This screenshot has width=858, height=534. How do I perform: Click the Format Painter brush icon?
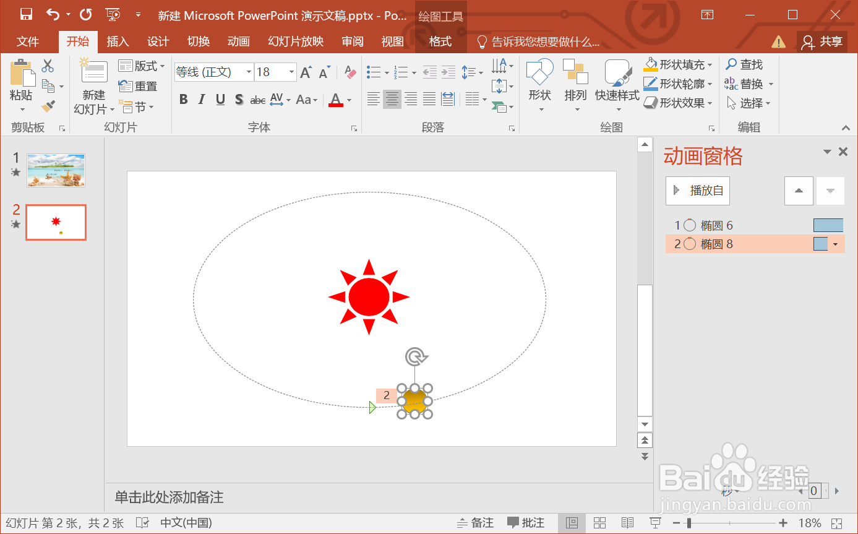(48, 106)
